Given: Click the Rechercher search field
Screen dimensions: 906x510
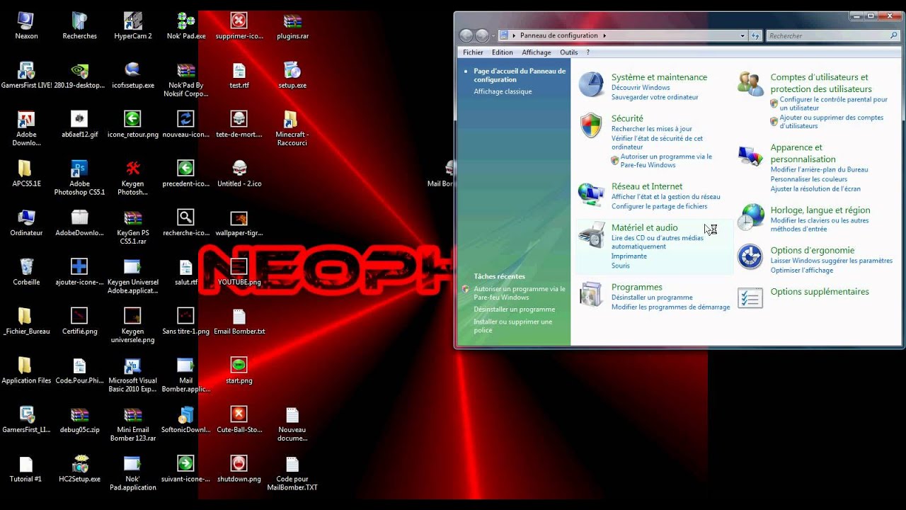Looking at the screenshot, I should (832, 35).
